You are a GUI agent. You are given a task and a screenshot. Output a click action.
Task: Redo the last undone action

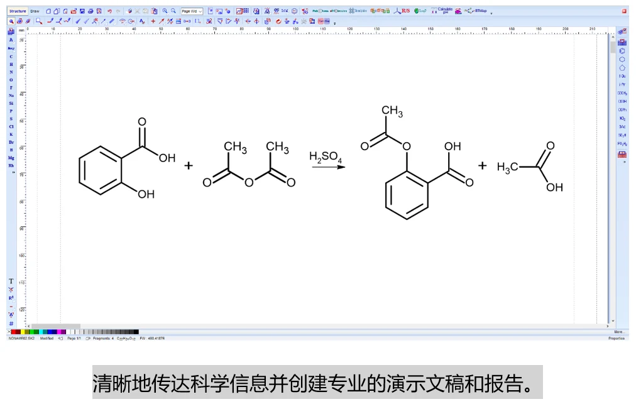coord(118,11)
